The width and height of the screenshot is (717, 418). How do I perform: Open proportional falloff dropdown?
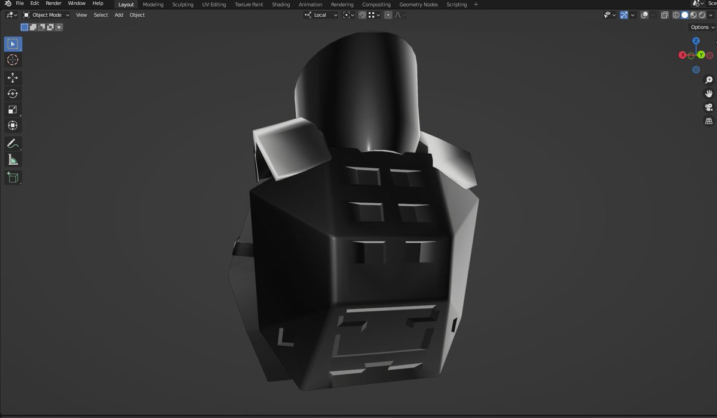click(x=400, y=15)
